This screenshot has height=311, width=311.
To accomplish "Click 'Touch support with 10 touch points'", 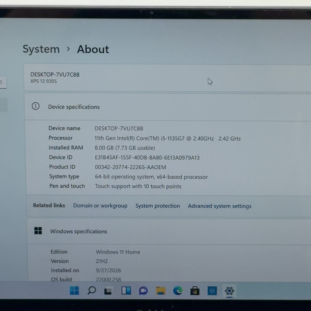I will click(x=138, y=186).
